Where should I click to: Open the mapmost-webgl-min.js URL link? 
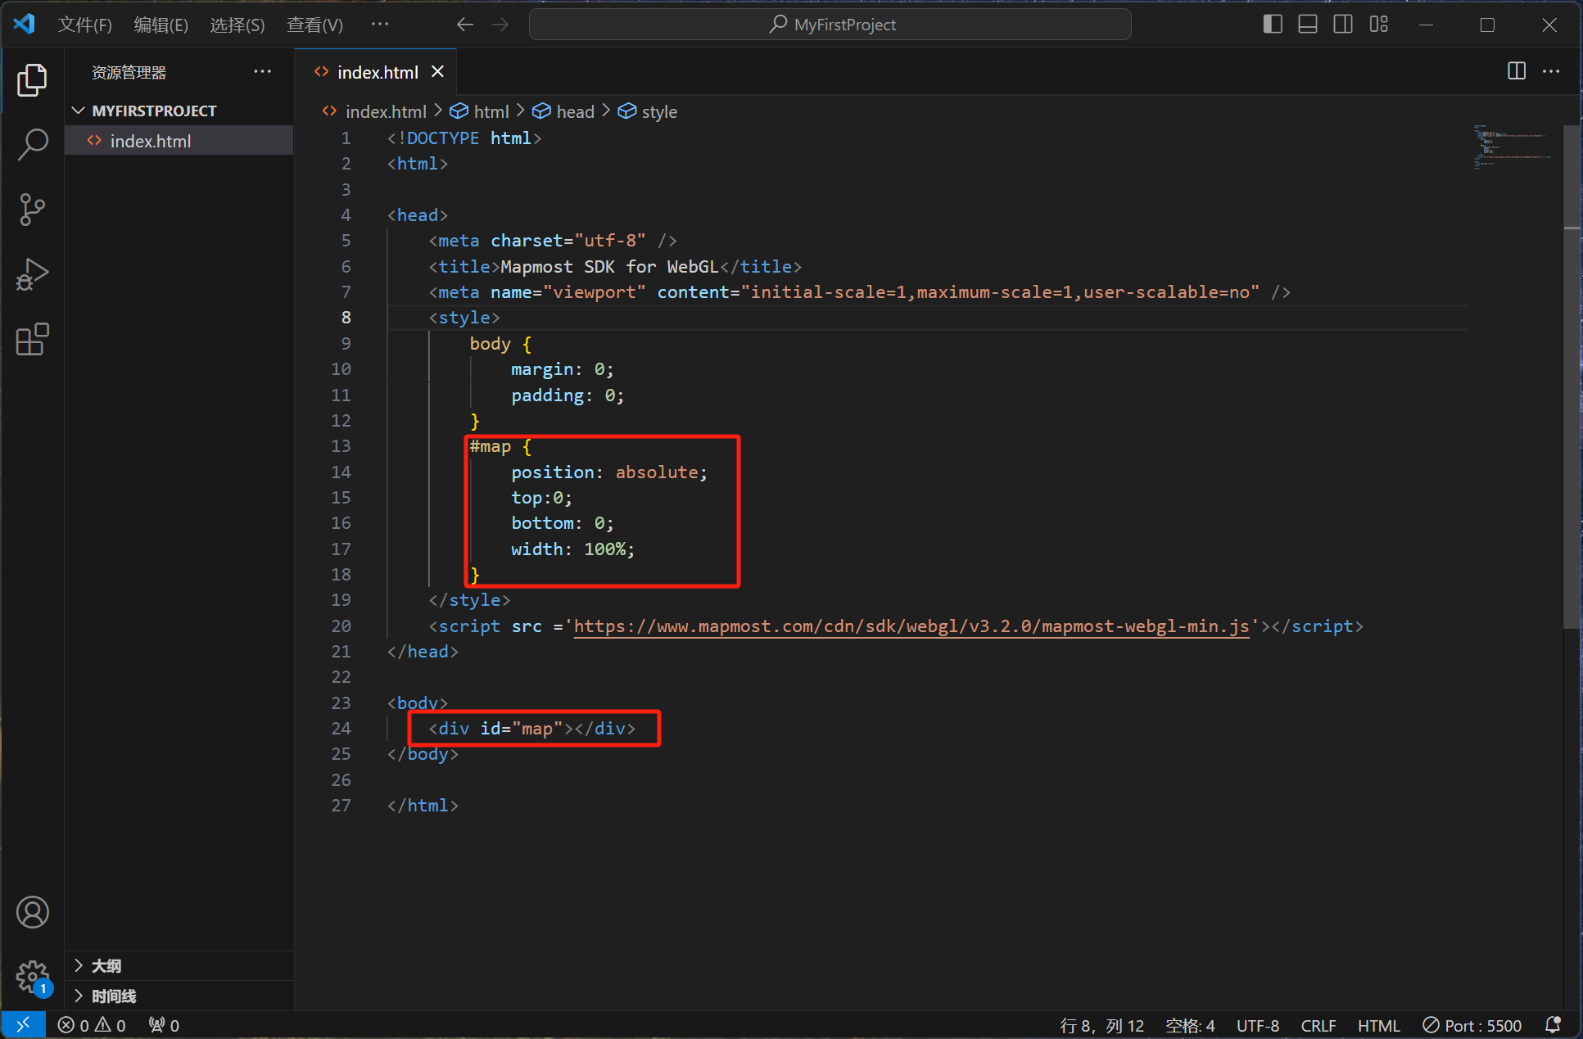pos(911,626)
